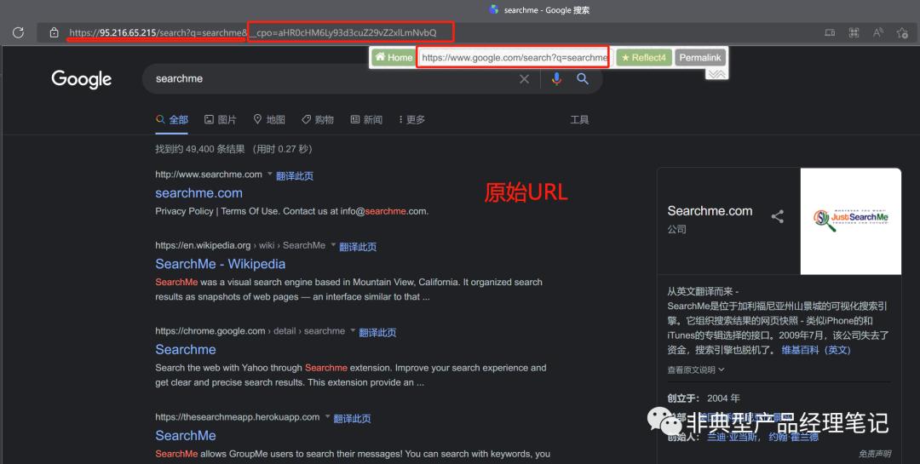Click the voice search microphone icon
Viewport: 920px width, 464px height.
[556, 78]
